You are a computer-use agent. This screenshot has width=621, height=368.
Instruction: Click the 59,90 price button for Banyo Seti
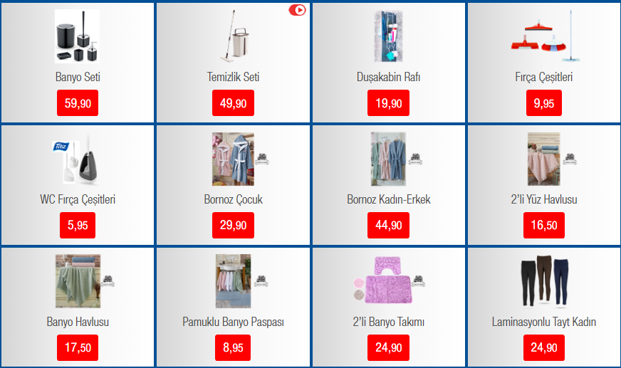click(x=78, y=103)
